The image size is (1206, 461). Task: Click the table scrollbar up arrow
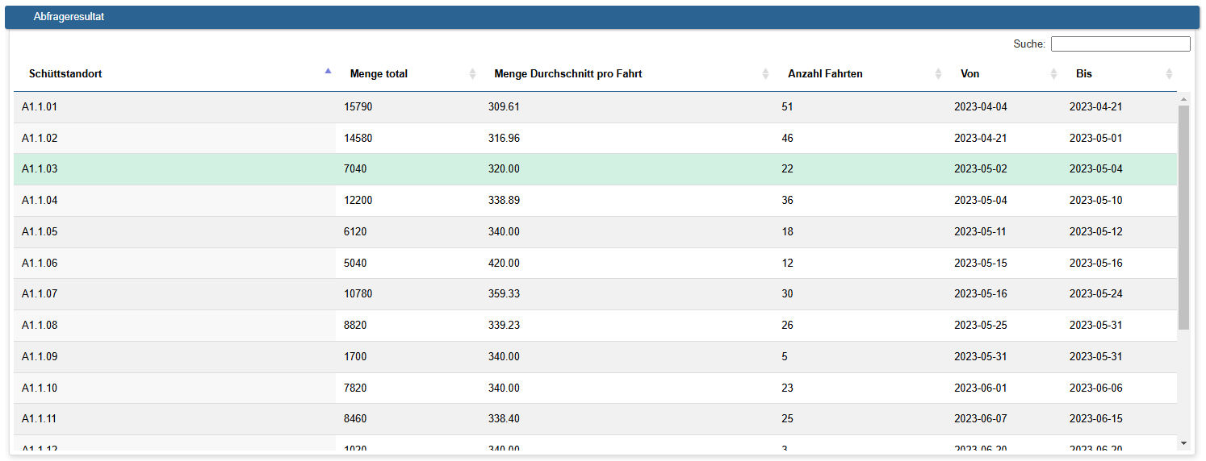(x=1183, y=98)
